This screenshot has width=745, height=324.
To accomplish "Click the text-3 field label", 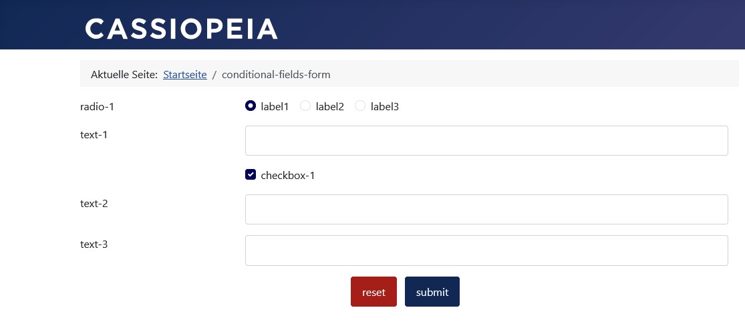I will click(x=94, y=245).
